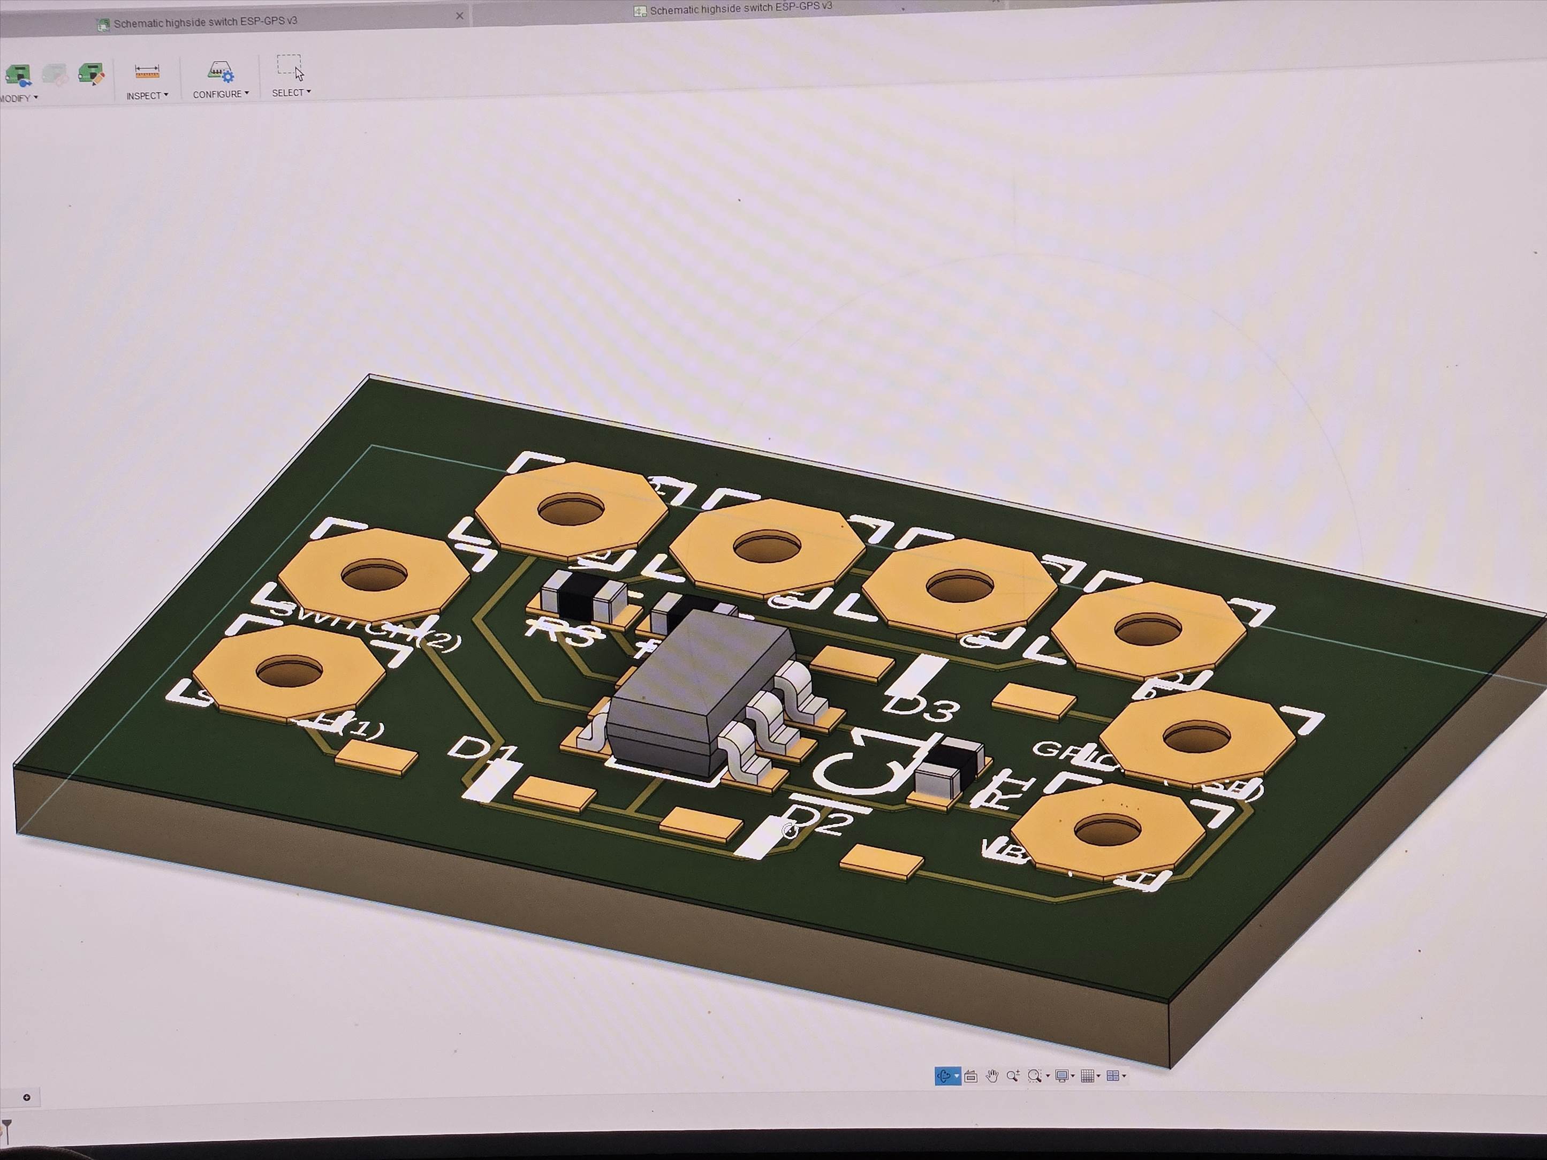Click the Configure board gear icon
Viewport: 1547px width, 1160px height.
221,71
